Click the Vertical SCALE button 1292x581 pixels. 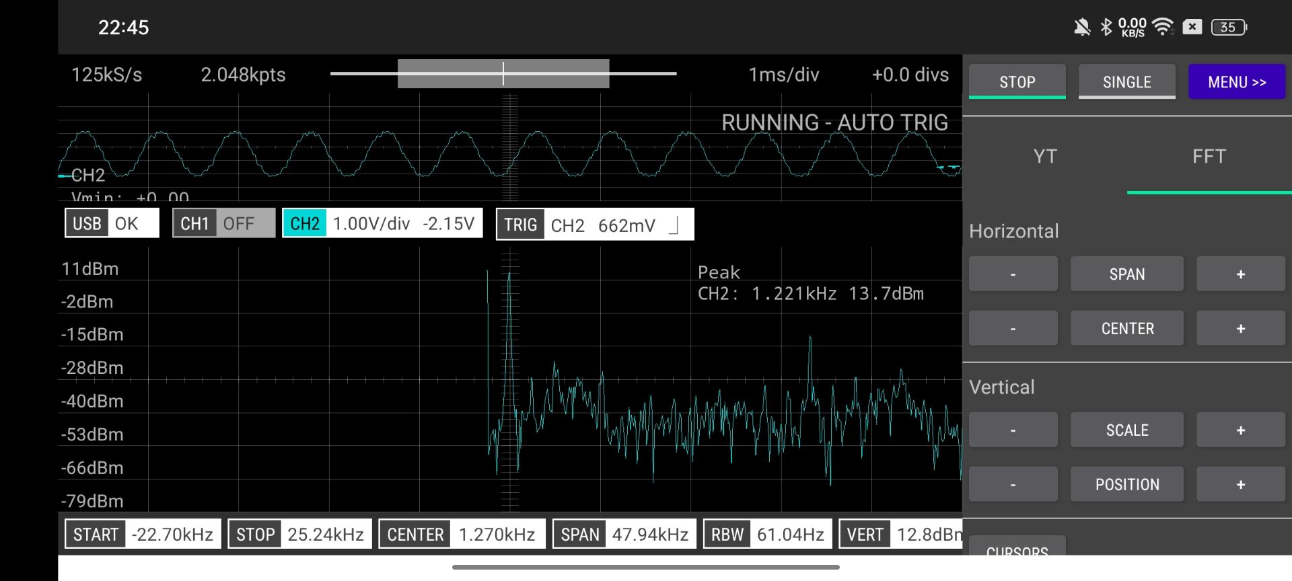click(1126, 430)
